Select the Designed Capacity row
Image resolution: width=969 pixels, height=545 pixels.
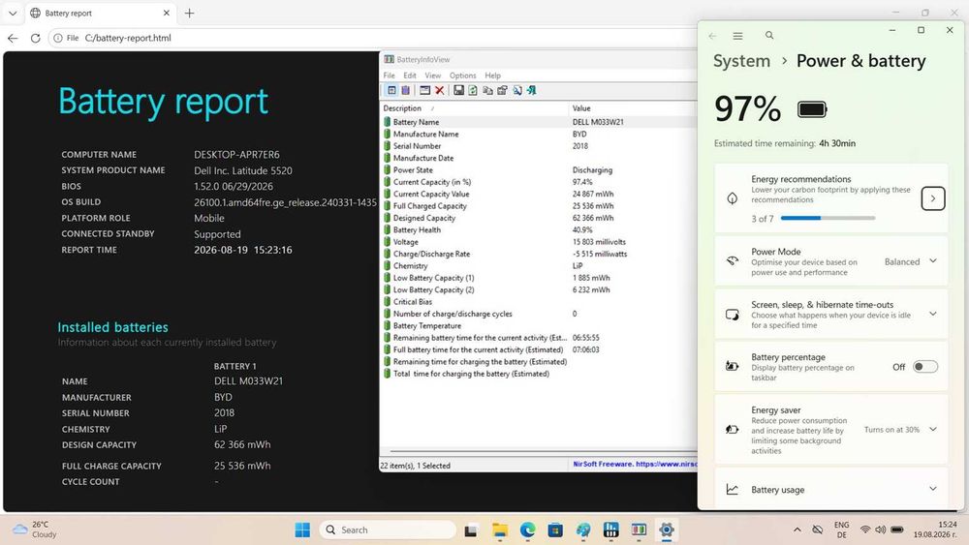[539, 218]
